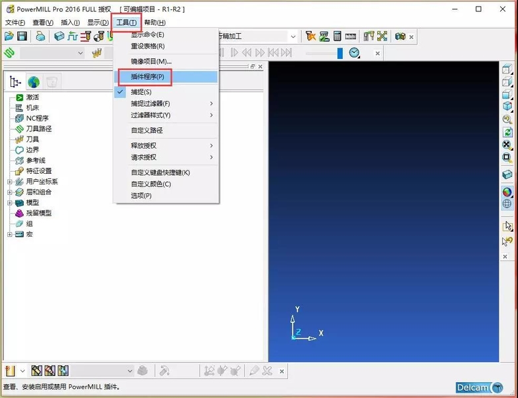Screen dimensions: 518x398
Task: Click the green toolpath icon on simulation toolbar
Action: pyautogui.click(x=9, y=53)
